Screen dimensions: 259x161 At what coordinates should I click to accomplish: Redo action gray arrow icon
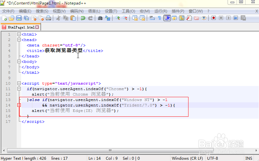click(x=90, y=18)
